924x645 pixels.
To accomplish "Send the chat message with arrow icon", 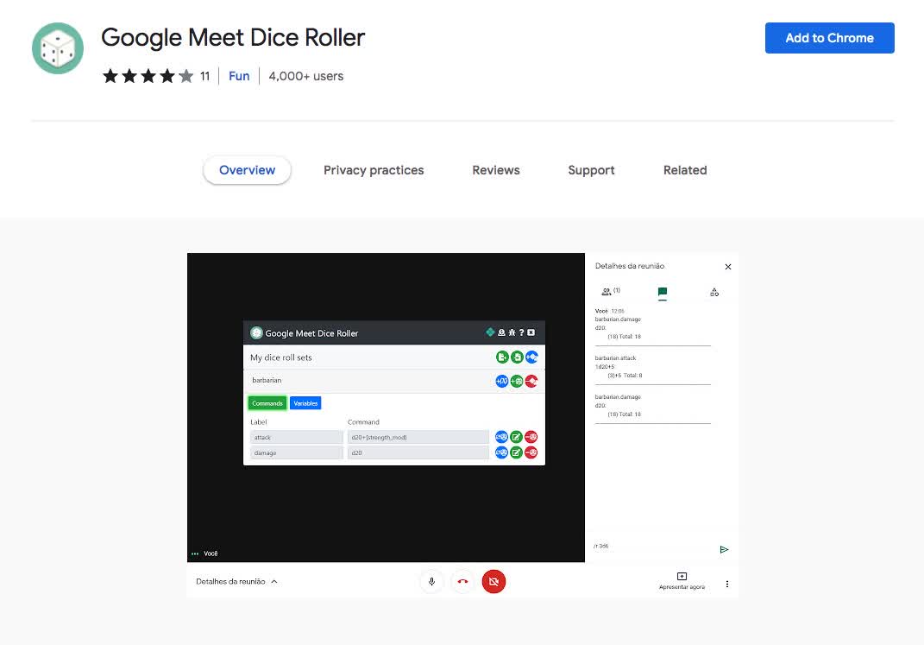I will tap(724, 549).
